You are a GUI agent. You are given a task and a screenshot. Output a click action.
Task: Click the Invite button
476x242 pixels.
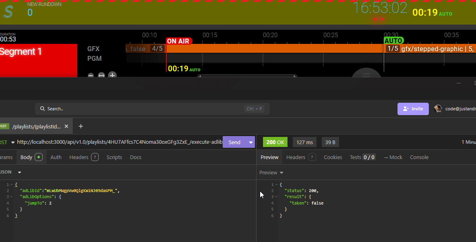coord(413,109)
